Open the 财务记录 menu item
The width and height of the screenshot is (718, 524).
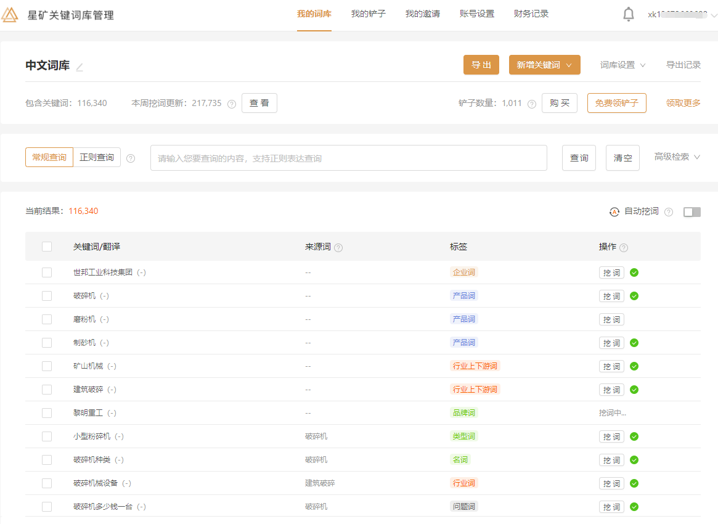coord(531,14)
